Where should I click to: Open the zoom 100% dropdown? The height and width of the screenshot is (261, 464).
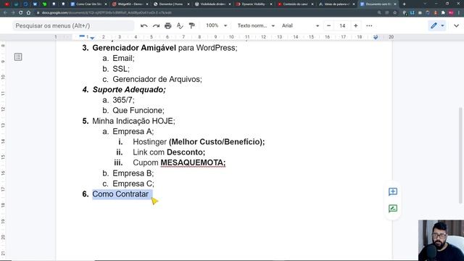click(x=216, y=26)
